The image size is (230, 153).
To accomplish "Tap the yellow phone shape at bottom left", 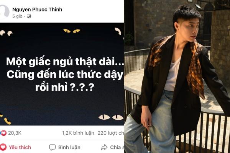I will click(8, 121).
